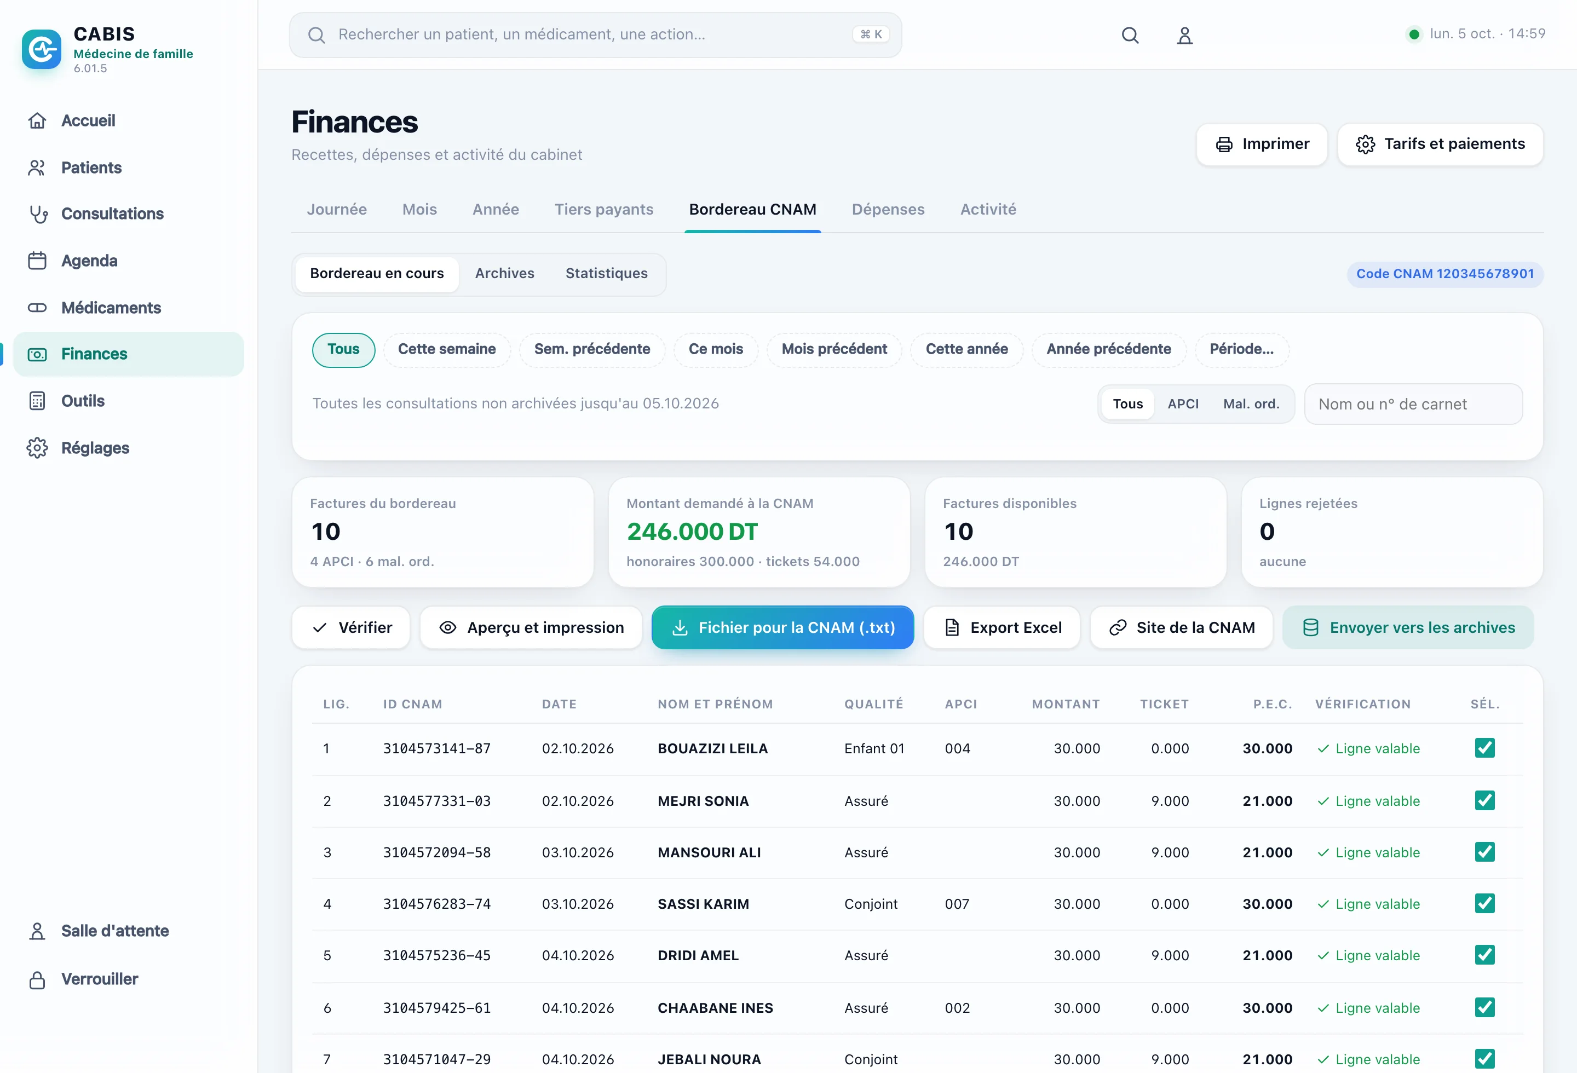Click the link icon on Site de la CNAM
Image resolution: width=1577 pixels, height=1073 pixels.
[1118, 628]
